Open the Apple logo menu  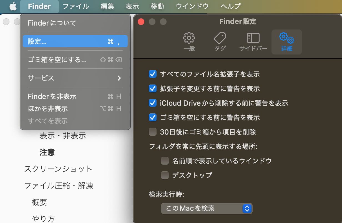click(13, 6)
